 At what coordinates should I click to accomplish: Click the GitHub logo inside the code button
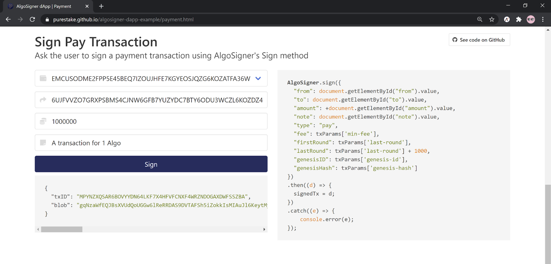click(x=455, y=40)
